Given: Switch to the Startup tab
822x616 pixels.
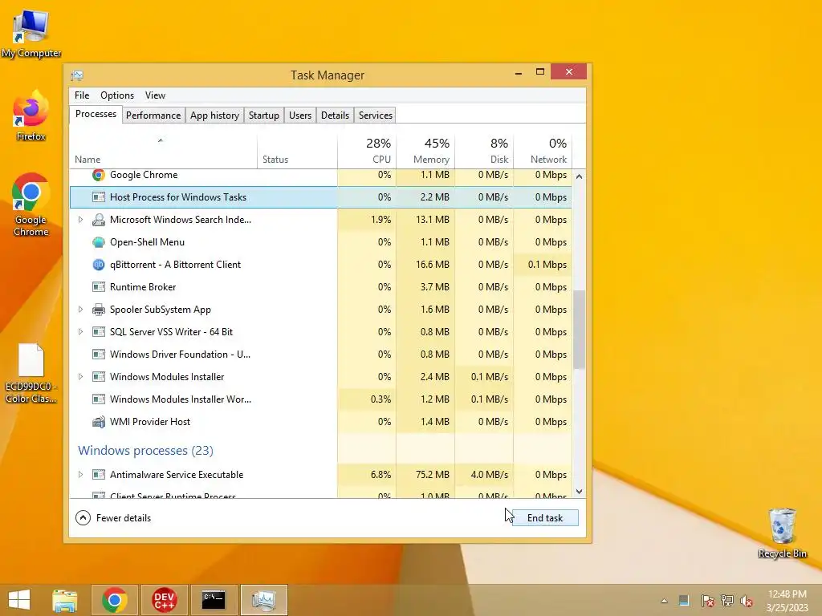Looking at the screenshot, I should coord(263,115).
